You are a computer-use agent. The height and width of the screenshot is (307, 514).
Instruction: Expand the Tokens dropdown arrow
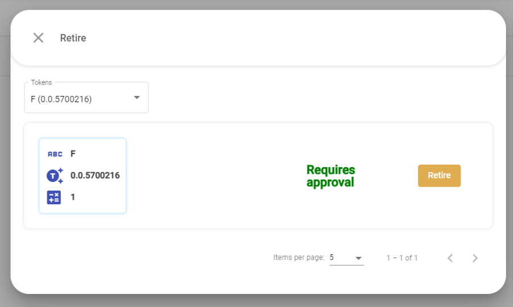click(x=136, y=98)
